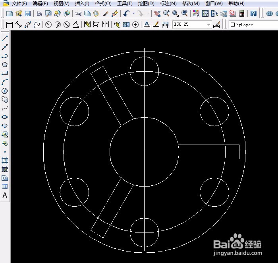Open the 文件(F) menu
The width and height of the screenshot is (278, 263).
pos(19,4)
